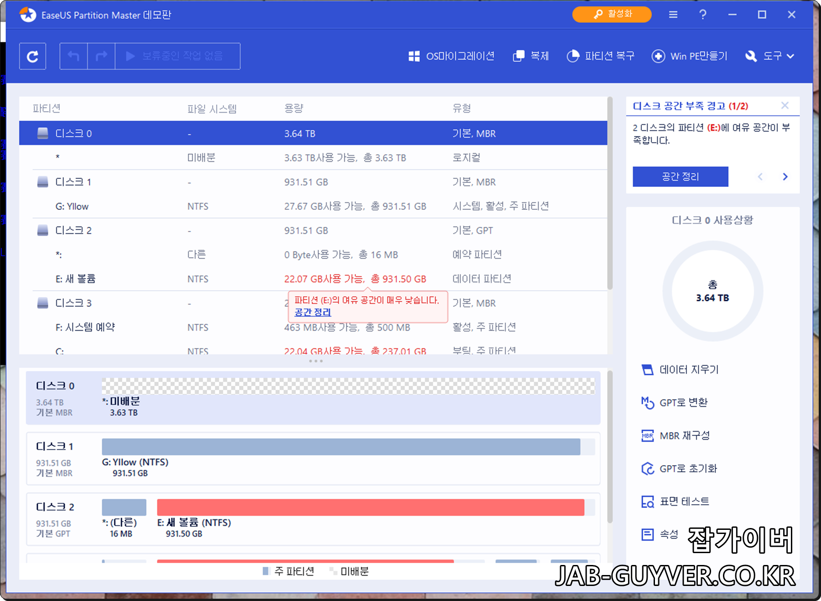Click the 디스크 1 label in disk map

coord(55,446)
